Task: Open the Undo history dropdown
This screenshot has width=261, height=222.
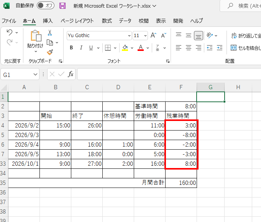Action: pyautogui.click(x=16, y=33)
